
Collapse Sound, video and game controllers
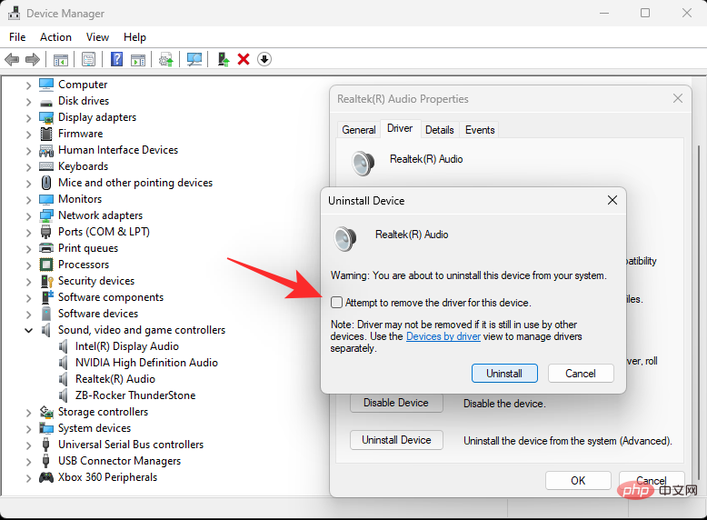click(28, 330)
